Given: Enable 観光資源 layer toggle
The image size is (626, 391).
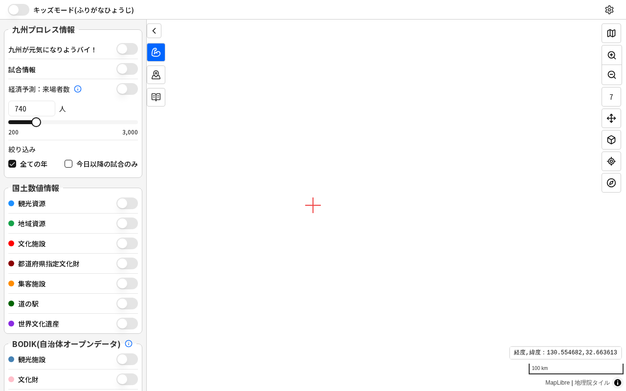Looking at the screenshot, I should [x=127, y=203].
